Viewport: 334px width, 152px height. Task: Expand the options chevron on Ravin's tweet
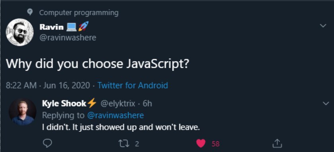pyautogui.click(x=323, y=26)
